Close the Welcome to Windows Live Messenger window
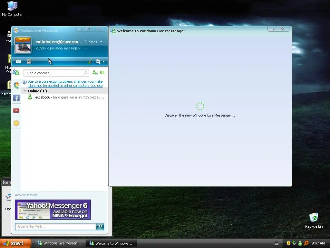330x248 pixels. pos(282,29)
